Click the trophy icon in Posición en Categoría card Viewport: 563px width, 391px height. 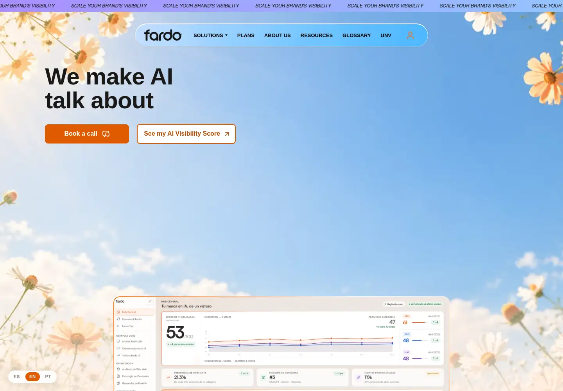[264, 377]
